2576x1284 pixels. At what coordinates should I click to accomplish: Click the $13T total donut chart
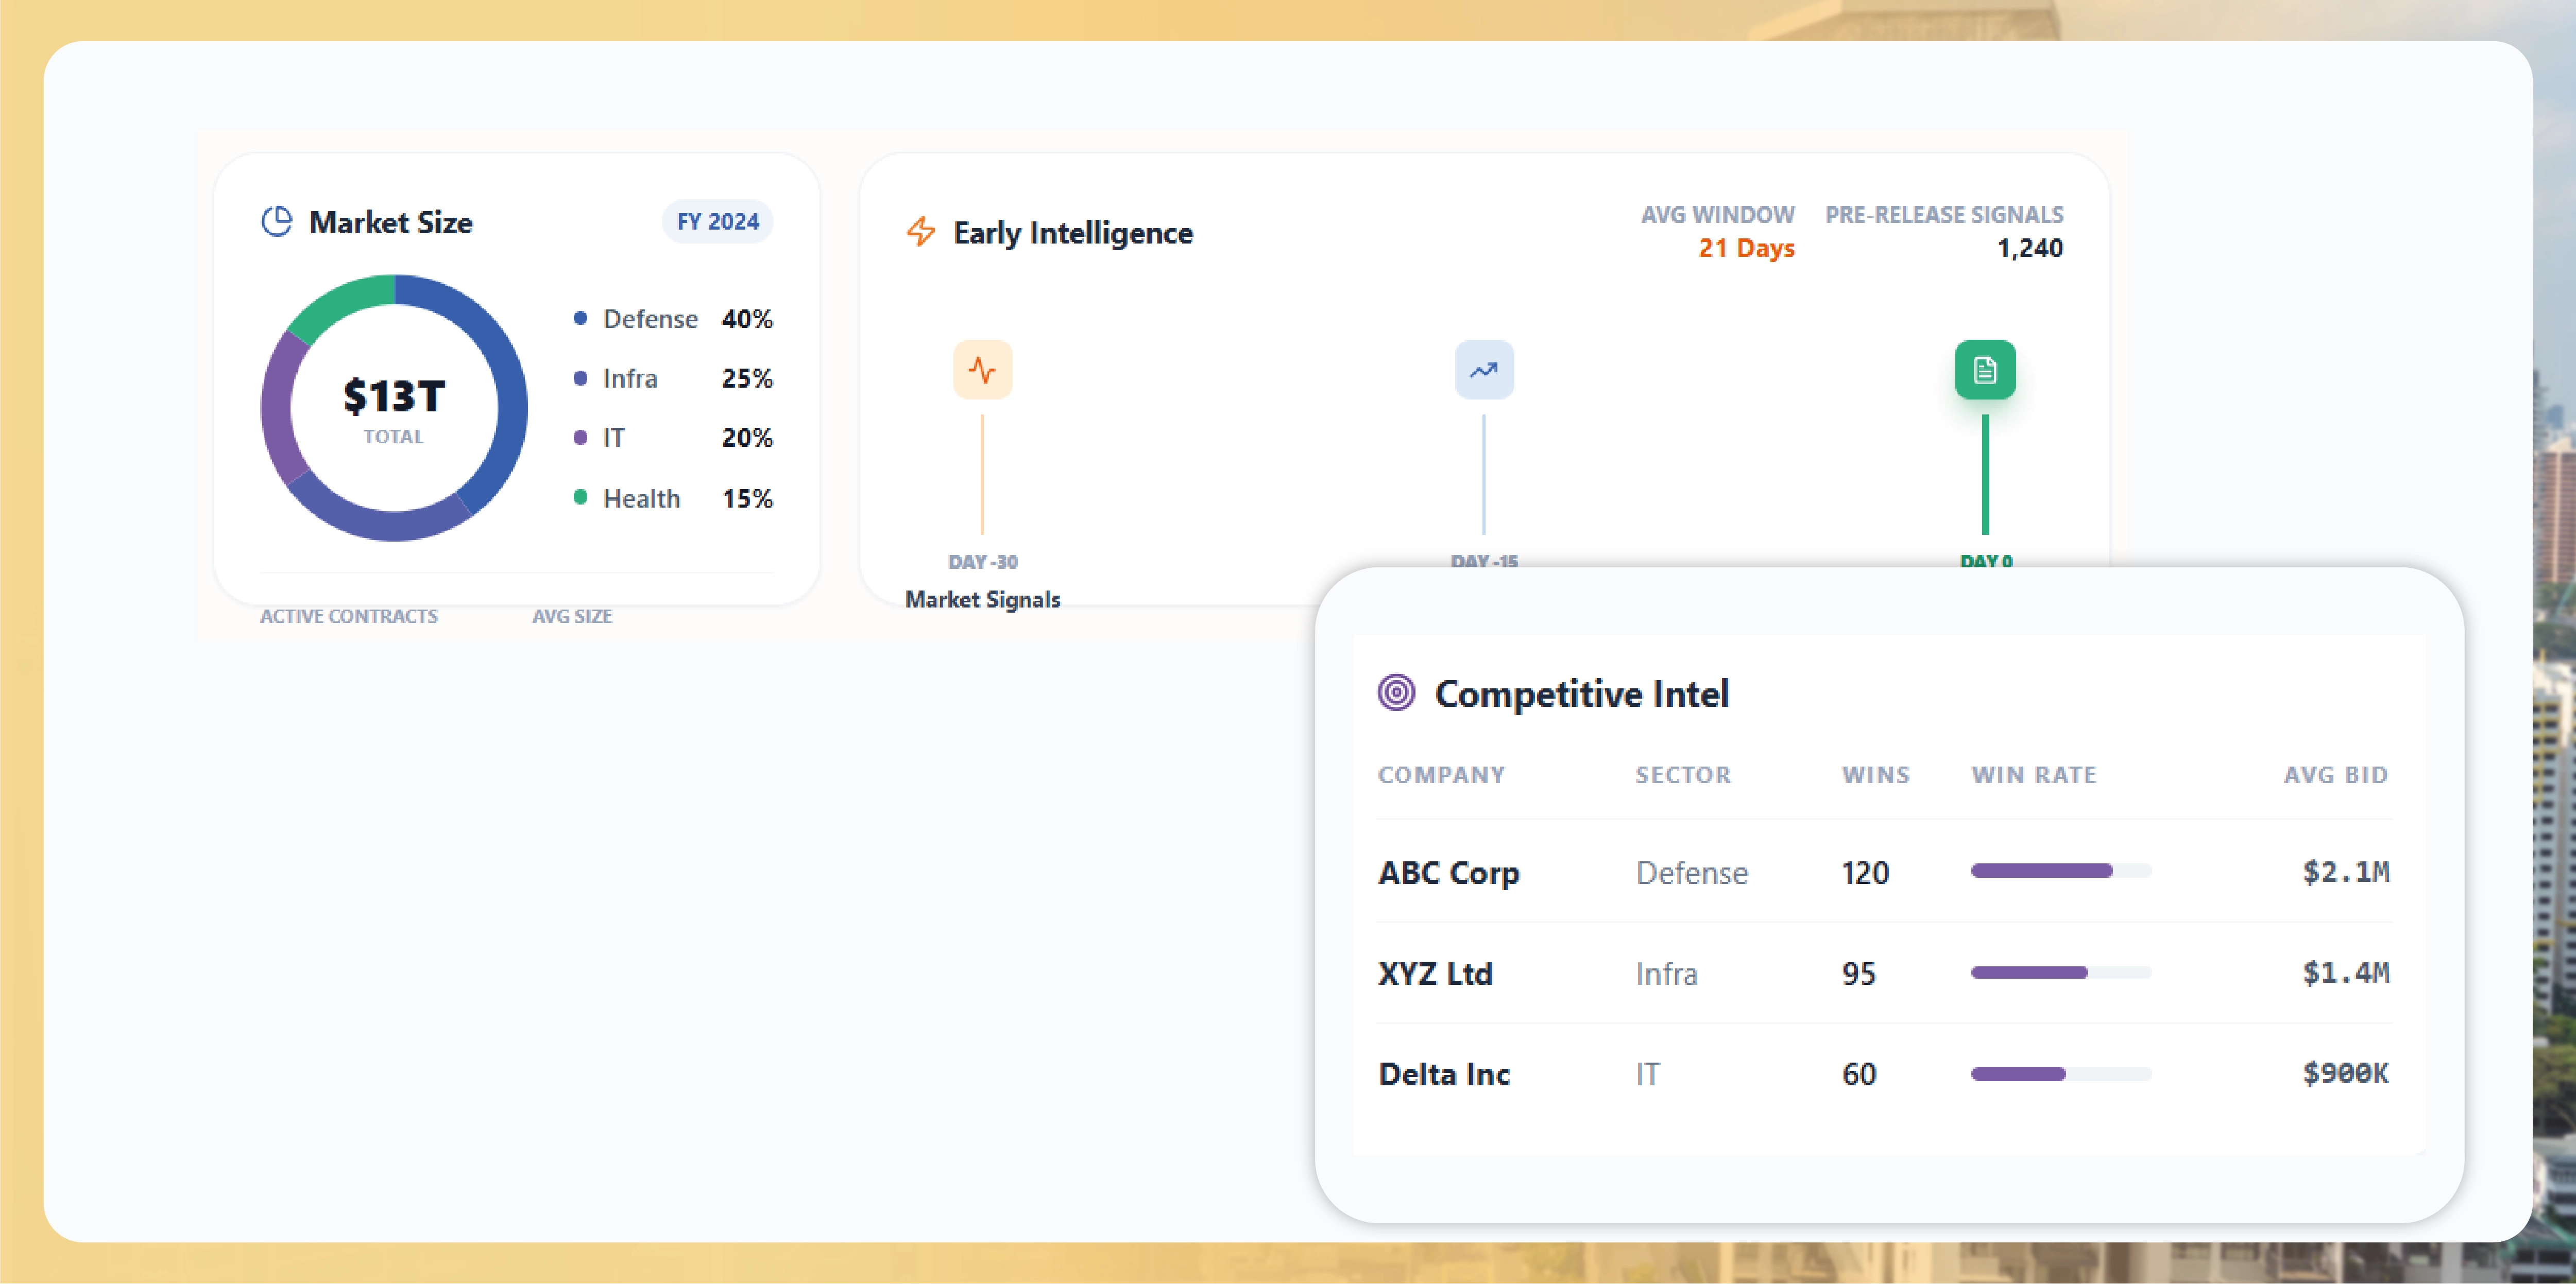coord(394,408)
